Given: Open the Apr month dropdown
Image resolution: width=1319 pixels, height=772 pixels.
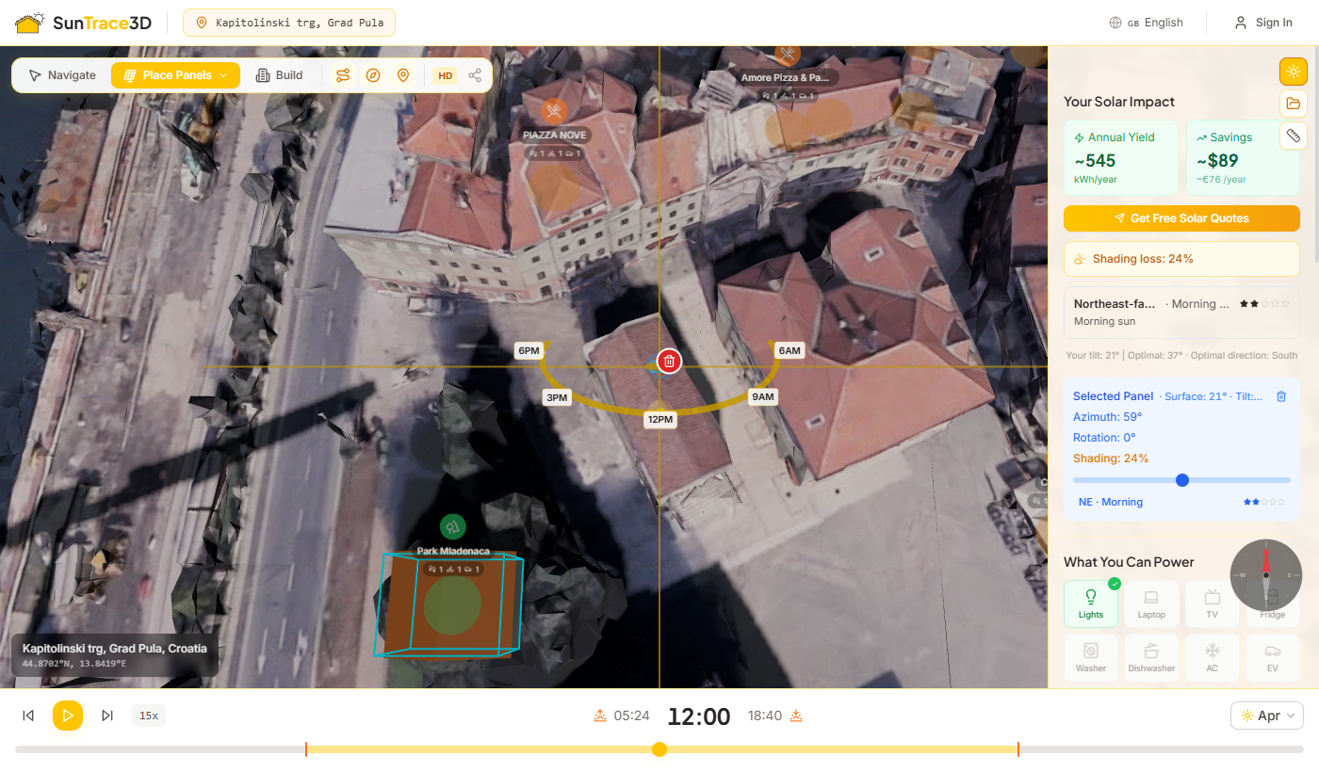Looking at the screenshot, I should tap(1266, 716).
